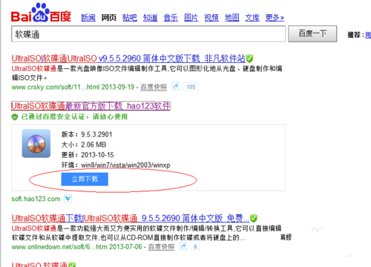This screenshot has width=371, height=267.
Task: Switch to 贴吧 tab
Action: pos(130,18)
